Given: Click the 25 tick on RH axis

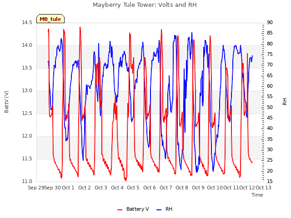Looking at the screenshot, I should (270, 160).
